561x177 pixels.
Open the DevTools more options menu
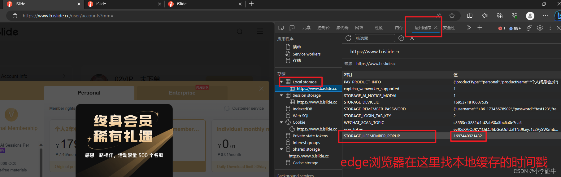click(x=550, y=28)
